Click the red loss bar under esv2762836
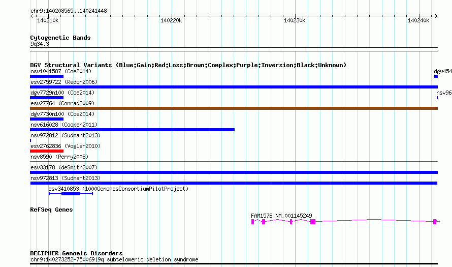 point(47,151)
